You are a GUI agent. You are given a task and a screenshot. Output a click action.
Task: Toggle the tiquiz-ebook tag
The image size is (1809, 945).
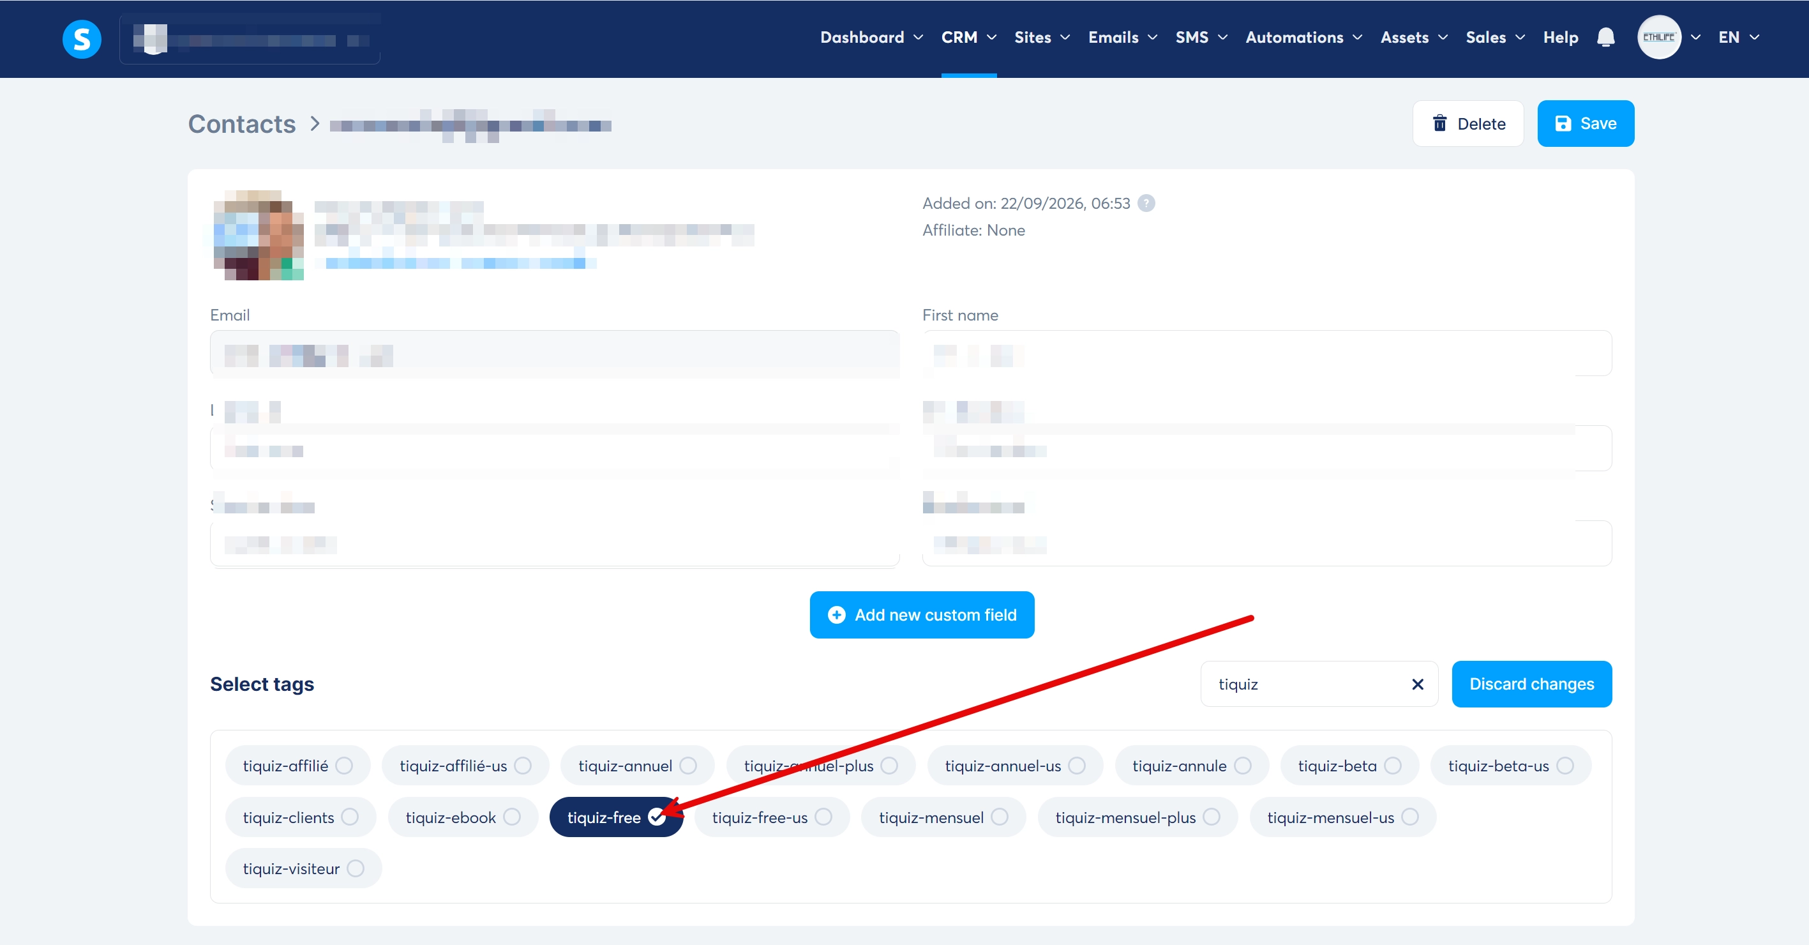463,817
